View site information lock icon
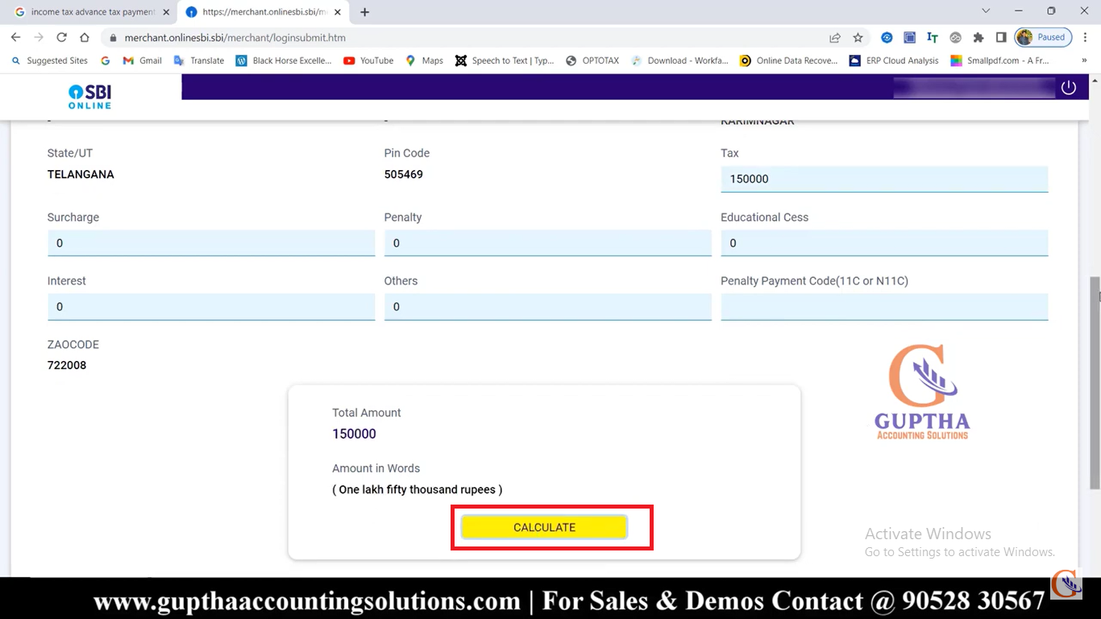Screen dimensions: 1101x619 click(x=113, y=38)
